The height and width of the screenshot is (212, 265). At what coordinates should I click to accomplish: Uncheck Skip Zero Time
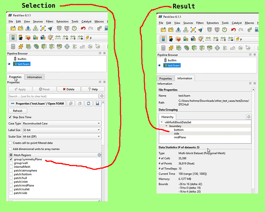click(10, 117)
